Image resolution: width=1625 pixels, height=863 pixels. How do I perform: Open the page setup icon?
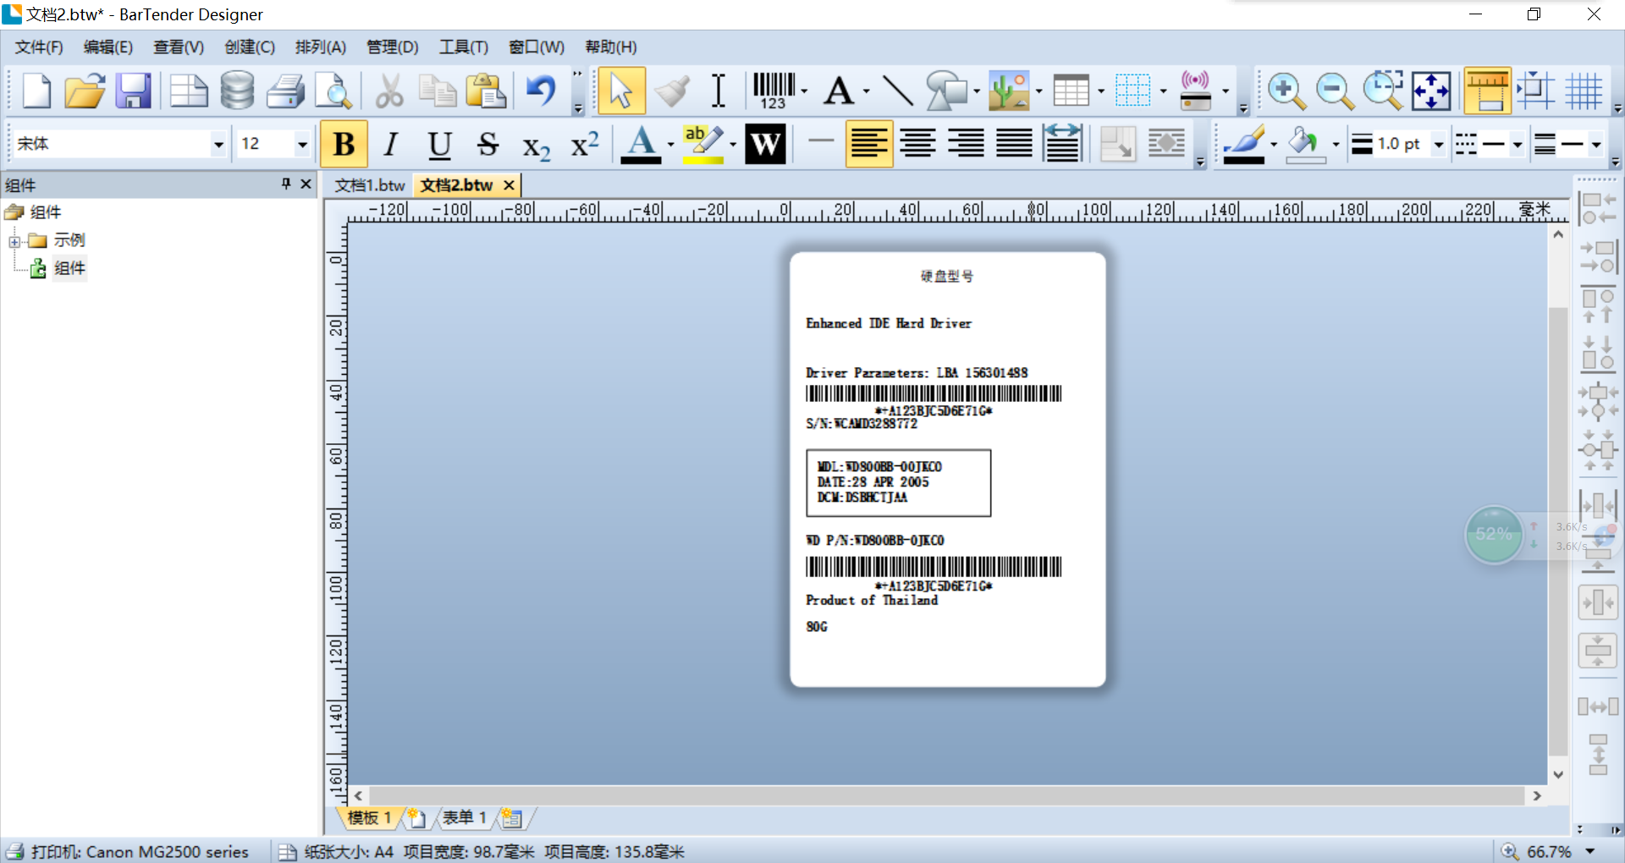tap(189, 91)
